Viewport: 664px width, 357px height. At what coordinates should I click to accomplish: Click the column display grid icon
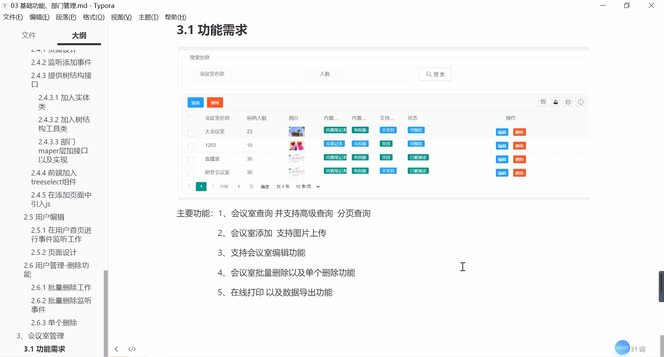pos(543,102)
